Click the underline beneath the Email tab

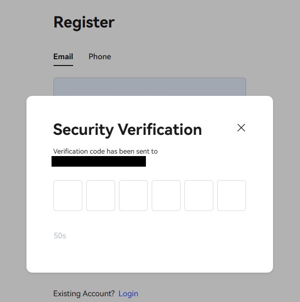(63, 65)
